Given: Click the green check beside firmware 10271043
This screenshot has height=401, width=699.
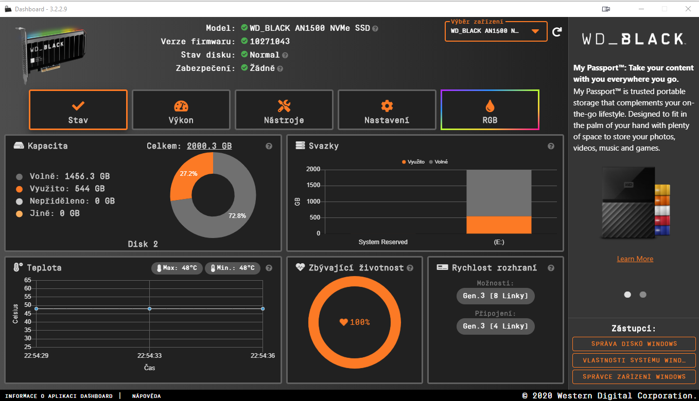Looking at the screenshot, I should tap(244, 41).
